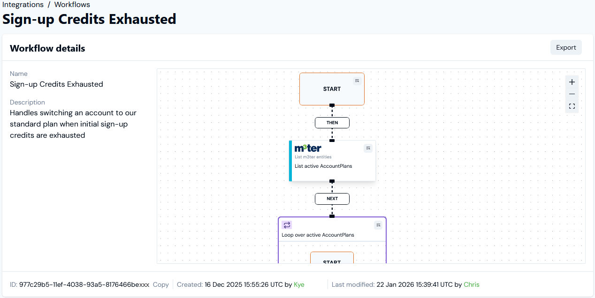
Task: Open details icon on top START node
Action: [x=357, y=81]
